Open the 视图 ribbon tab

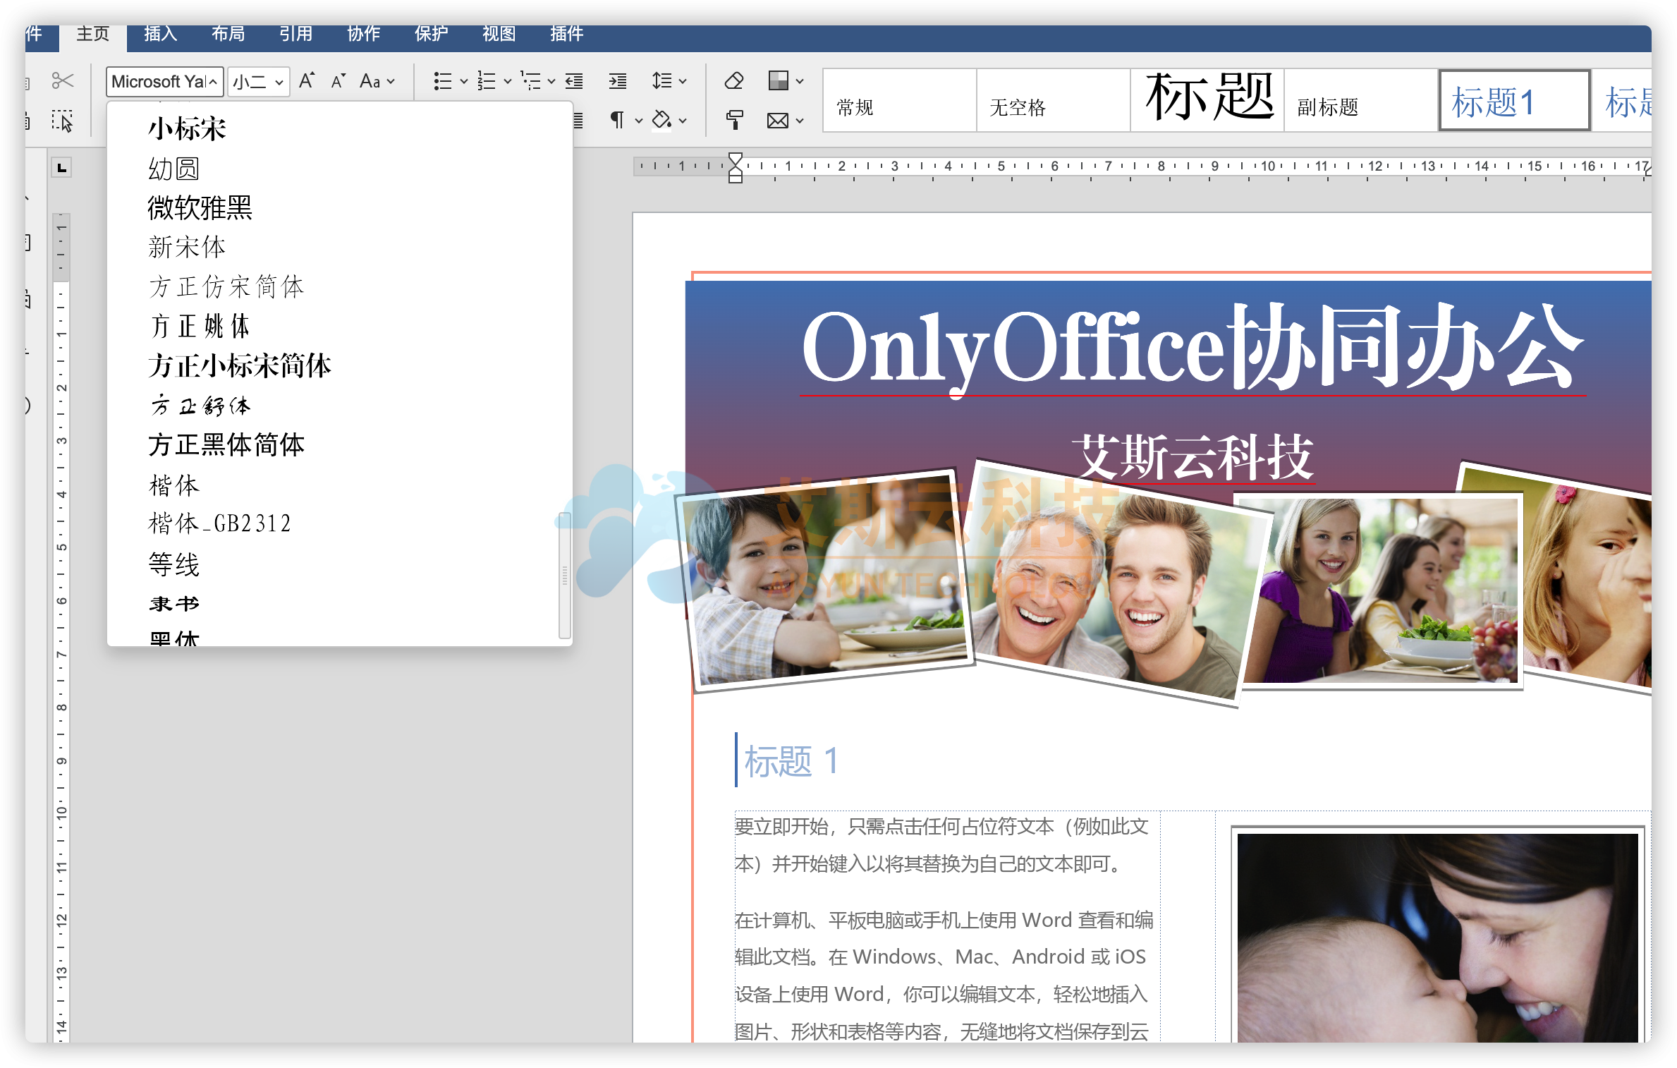[499, 34]
